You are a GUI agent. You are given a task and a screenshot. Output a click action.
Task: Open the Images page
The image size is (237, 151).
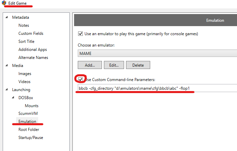pyautogui.click(x=25, y=74)
